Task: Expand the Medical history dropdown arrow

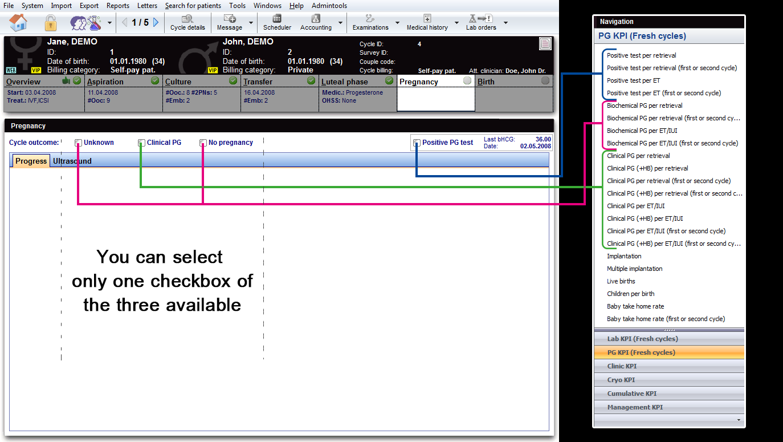Action: click(x=456, y=23)
